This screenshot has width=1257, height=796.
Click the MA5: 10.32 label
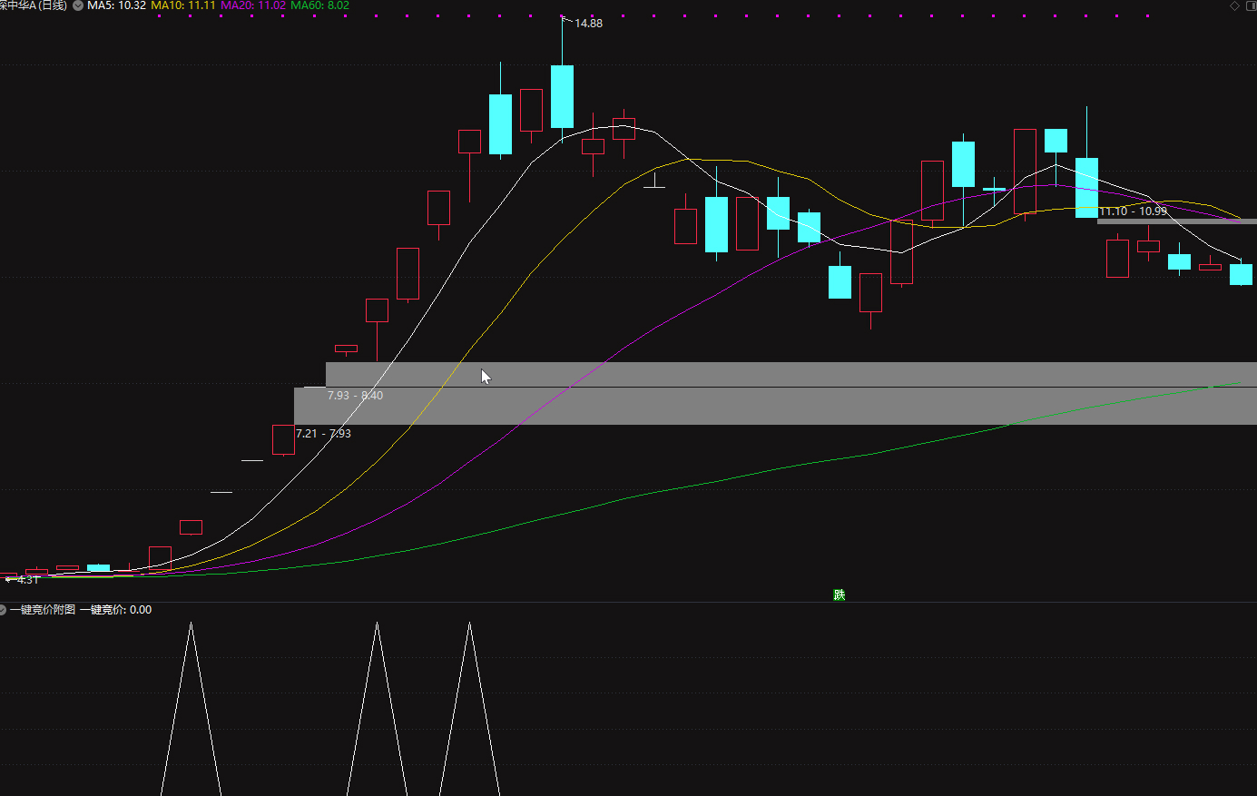click(x=116, y=5)
